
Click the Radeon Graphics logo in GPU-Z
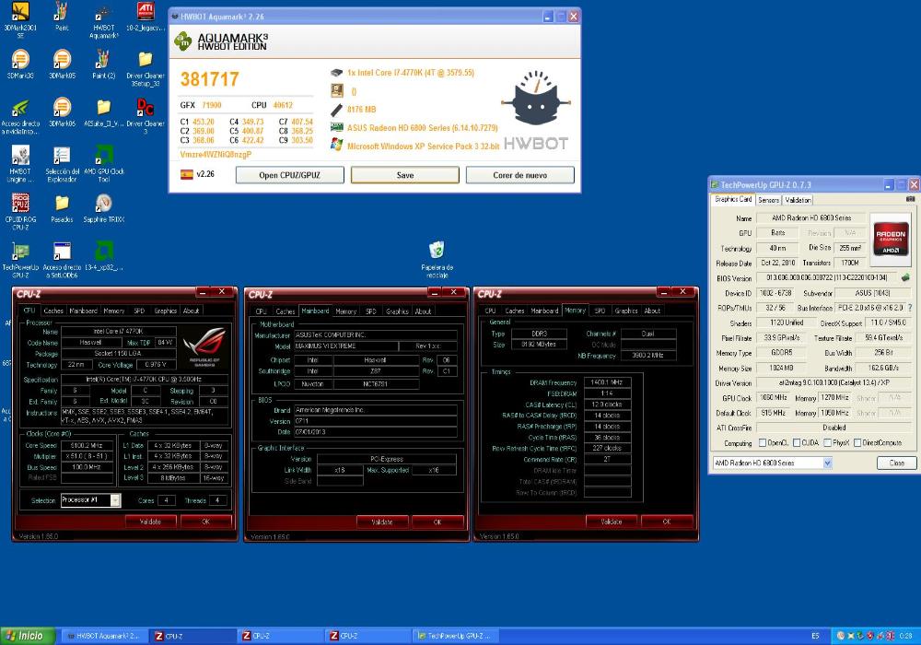click(891, 238)
